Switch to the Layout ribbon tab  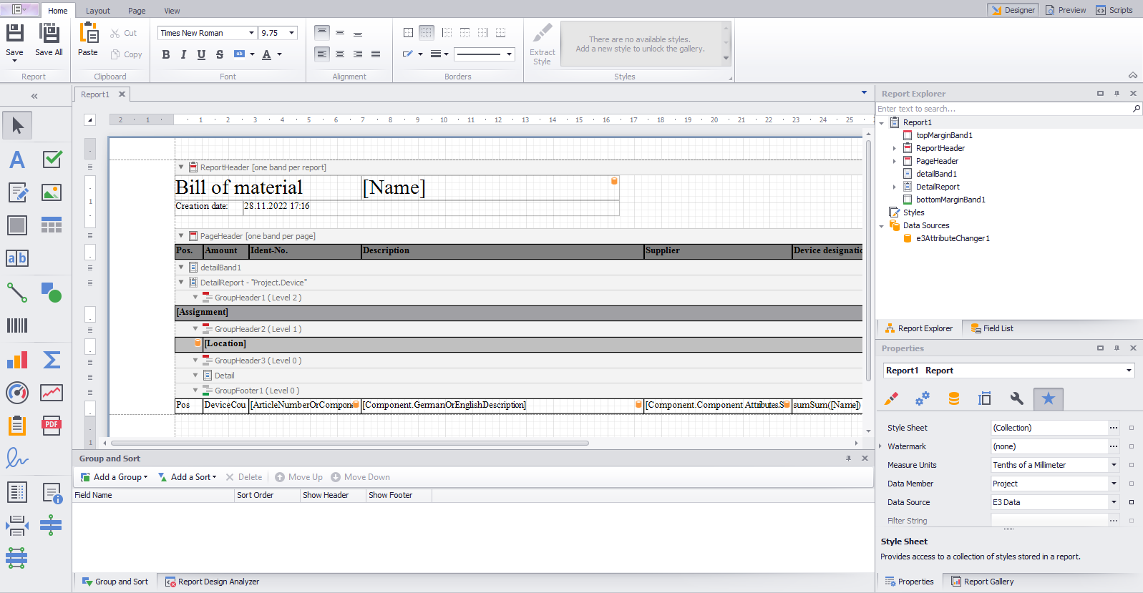(98, 11)
